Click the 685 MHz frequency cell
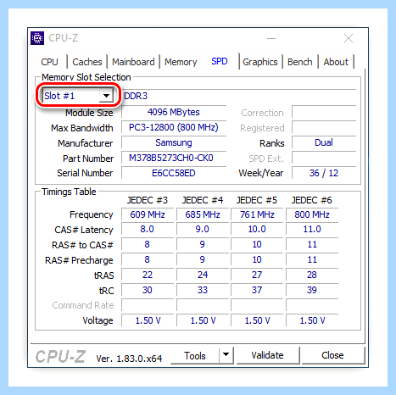The image size is (396, 395). click(203, 214)
